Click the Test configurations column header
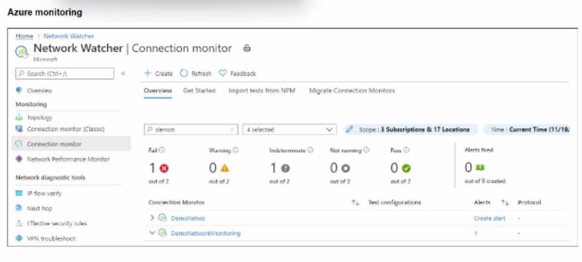582x262 pixels. tap(394, 203)
